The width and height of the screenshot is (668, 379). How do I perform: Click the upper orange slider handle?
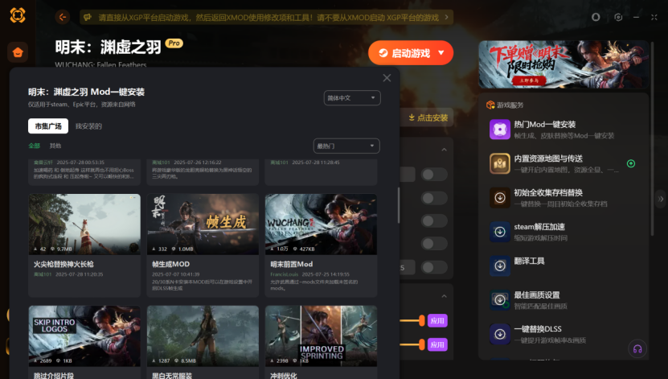422,320
